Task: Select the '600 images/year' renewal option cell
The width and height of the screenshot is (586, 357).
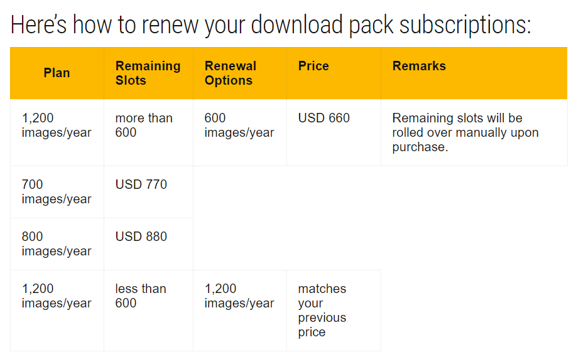Action: [x=239, y=125]
